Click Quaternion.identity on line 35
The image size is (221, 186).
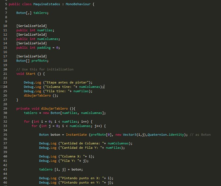[166, 135]
